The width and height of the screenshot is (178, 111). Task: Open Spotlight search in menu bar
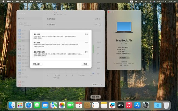pyautogui.click(x=147, y=2)
